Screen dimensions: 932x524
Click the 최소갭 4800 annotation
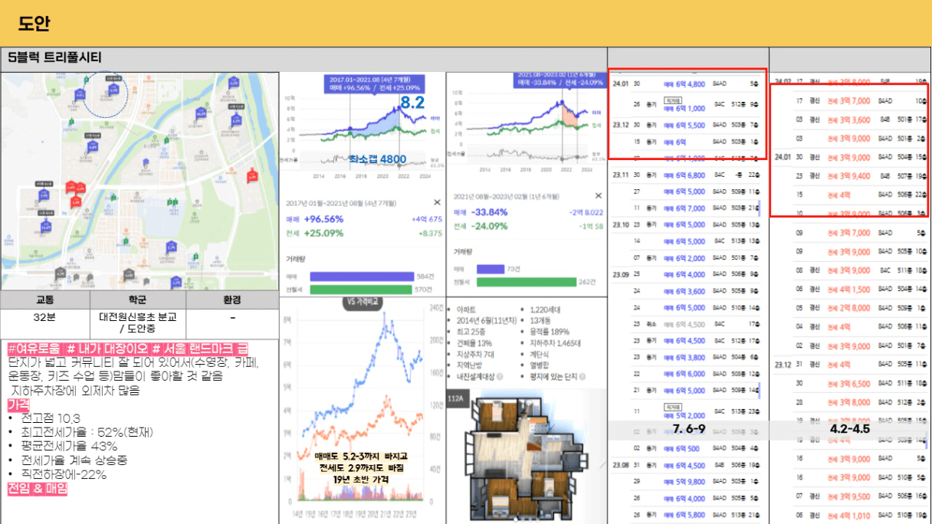pos(377,159)
